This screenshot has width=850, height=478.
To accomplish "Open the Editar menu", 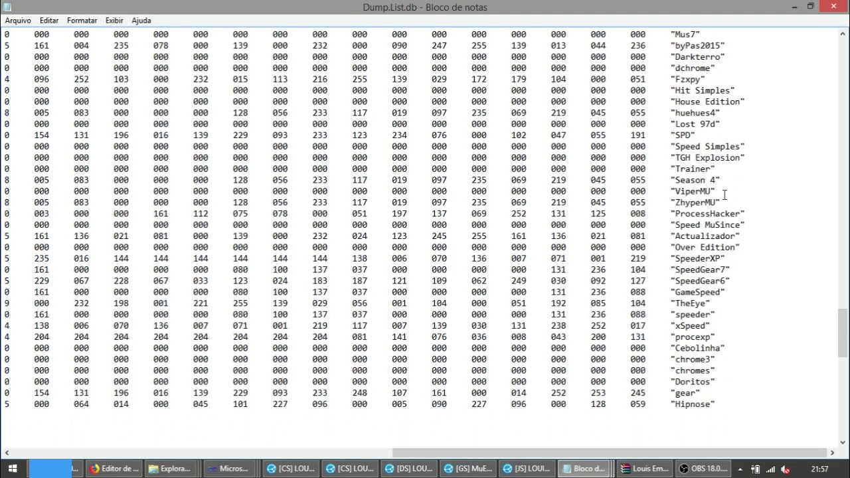I will [49, 21].
